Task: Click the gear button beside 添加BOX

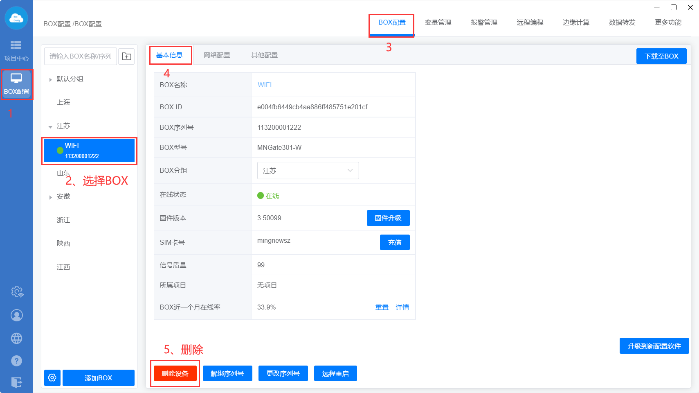Action: [x=52, y=378]
